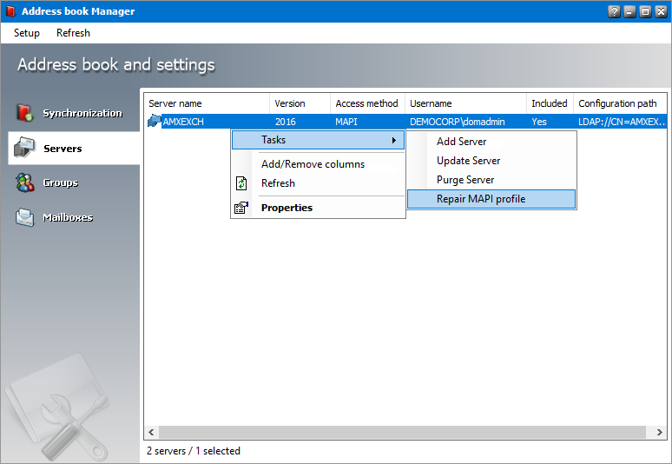The width and height of the screenshot is (672, 464).
Task: Select Add Server from submenu
Action: [461, 142]
